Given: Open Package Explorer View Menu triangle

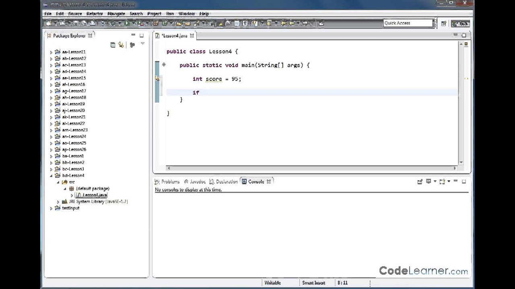Looking at the screenshot, I should click(x=142, y=43).
